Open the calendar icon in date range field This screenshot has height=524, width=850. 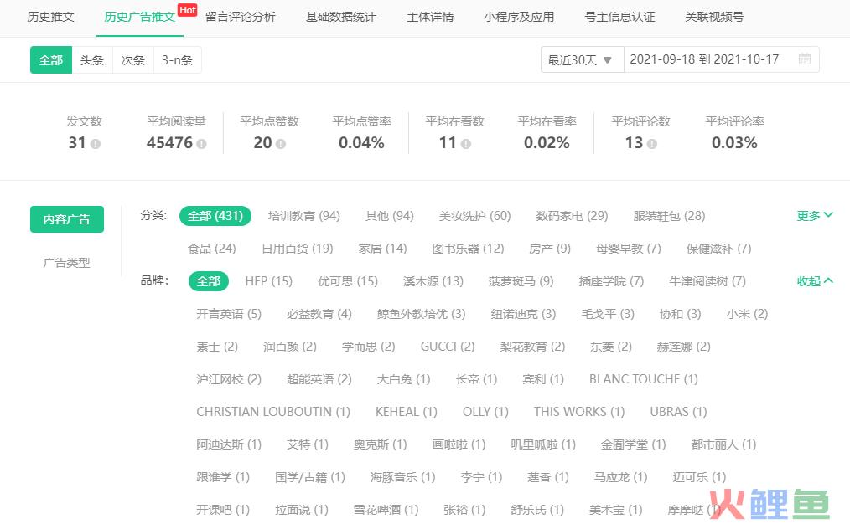pos(805,59)
